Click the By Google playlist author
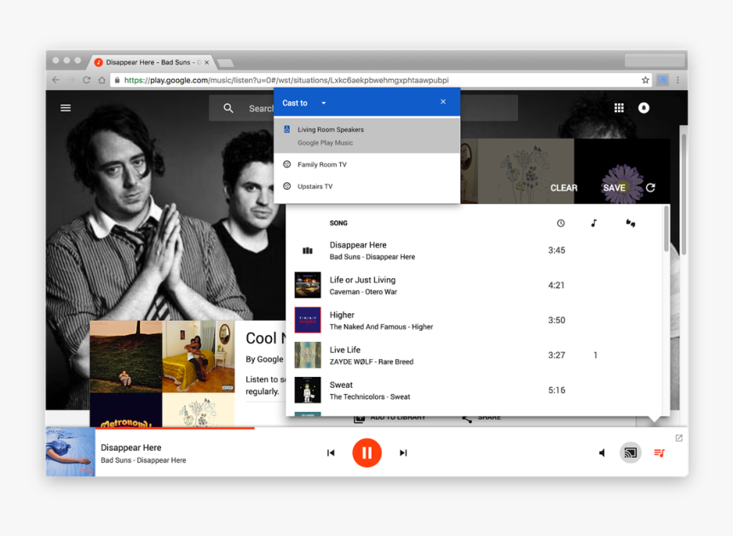The width and height of the screenshot is (733, 536). (x=264, y=359)
